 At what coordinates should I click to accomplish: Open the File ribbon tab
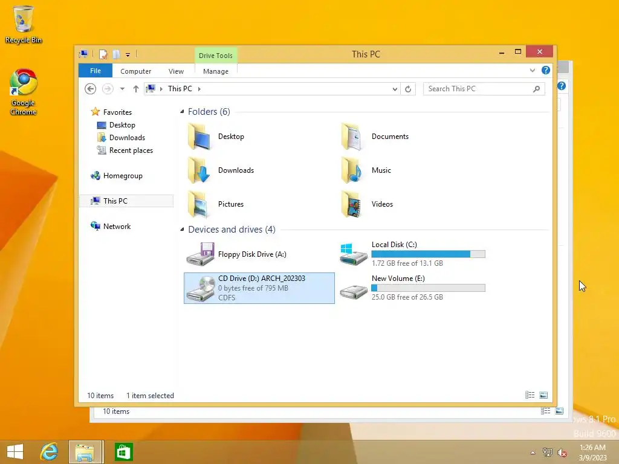pyautogui.click(x=95, y=71)
